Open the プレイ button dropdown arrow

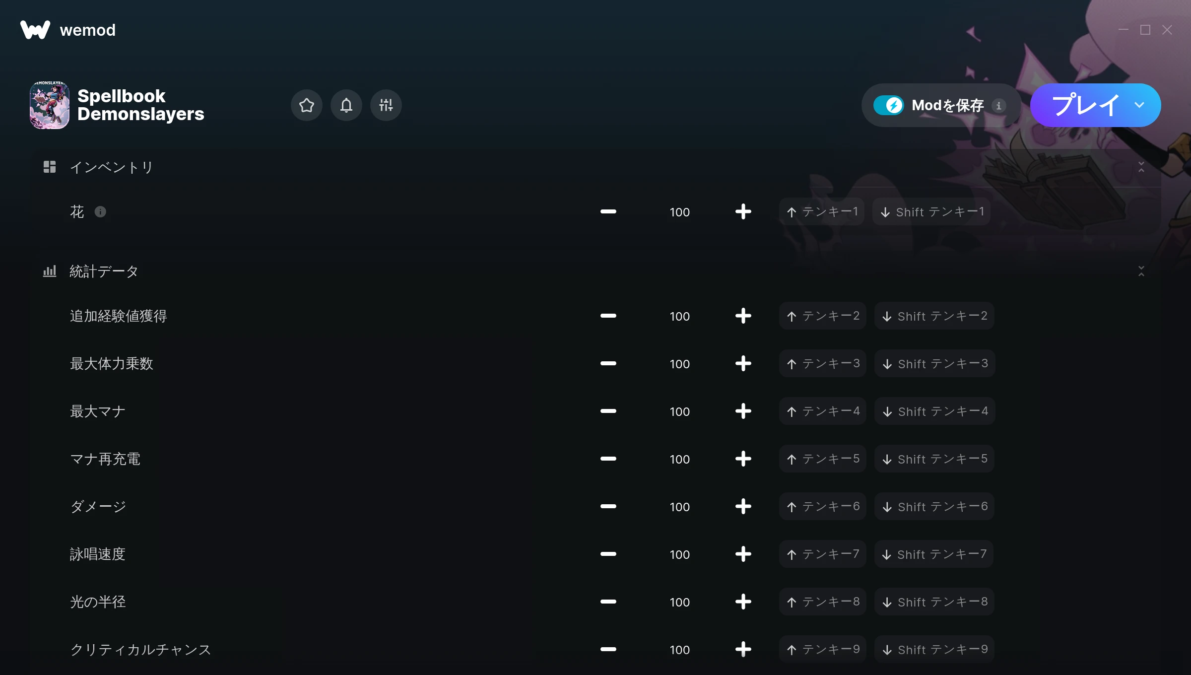[x=1139, y=105]
